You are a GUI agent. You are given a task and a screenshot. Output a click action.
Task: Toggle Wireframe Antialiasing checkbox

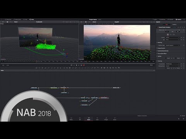pyautogui.click(x=176, y=68)
